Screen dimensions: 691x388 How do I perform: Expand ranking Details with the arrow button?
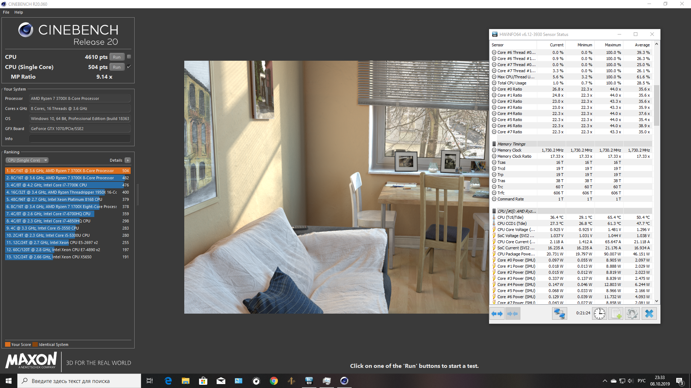(x=128, y=160)
